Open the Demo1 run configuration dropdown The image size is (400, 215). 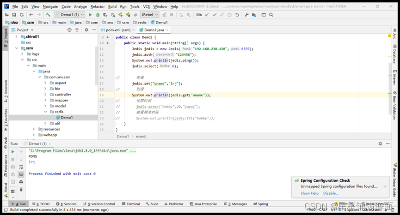tap(70, 15)
